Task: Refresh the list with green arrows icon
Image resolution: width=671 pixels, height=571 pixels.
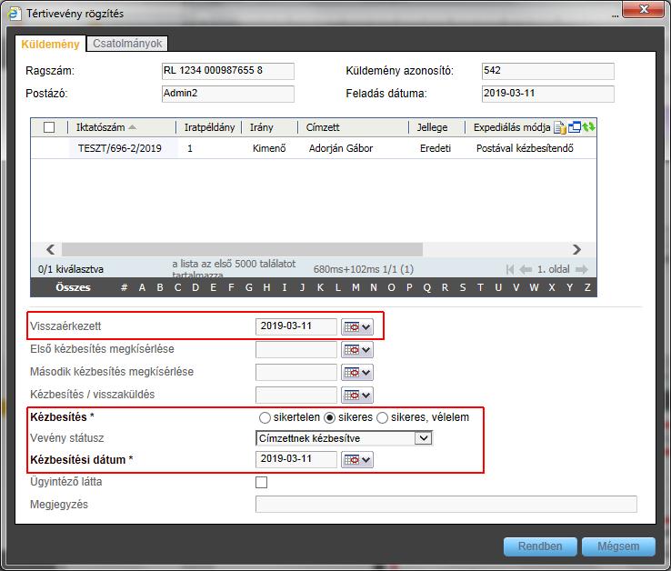Action: (x=588, y=126)
